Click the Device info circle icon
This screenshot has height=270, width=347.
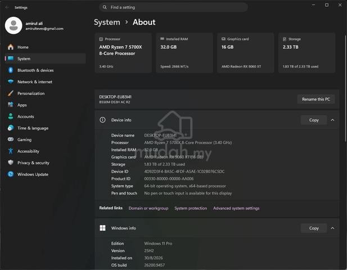pos(102,120)
